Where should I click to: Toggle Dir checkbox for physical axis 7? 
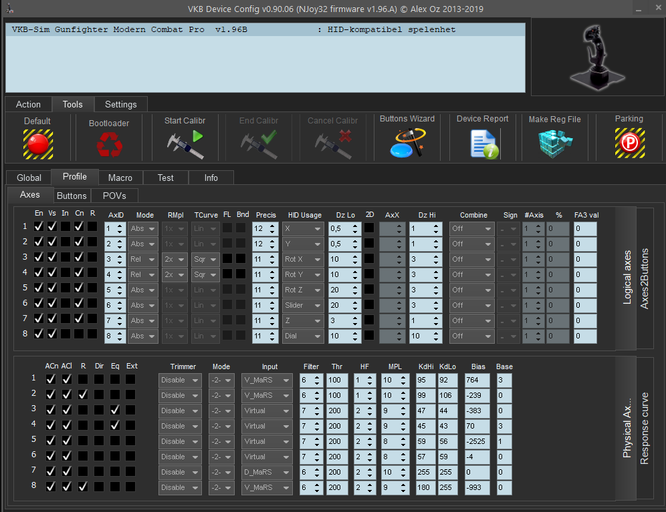click(99, 471)
